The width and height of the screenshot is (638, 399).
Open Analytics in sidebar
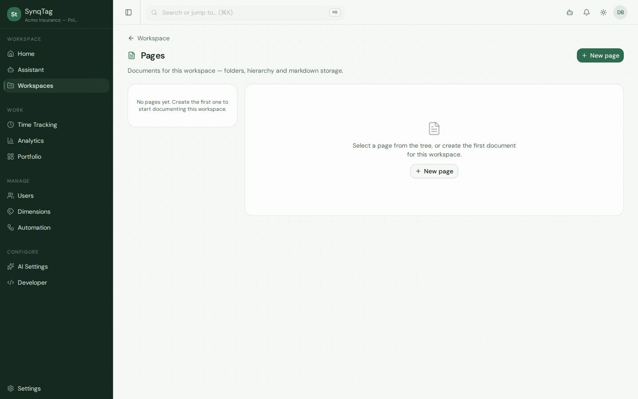(x=56, y=141)
